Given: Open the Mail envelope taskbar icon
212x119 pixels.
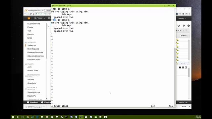Looking at the screenshot, I should pos(86,117).
